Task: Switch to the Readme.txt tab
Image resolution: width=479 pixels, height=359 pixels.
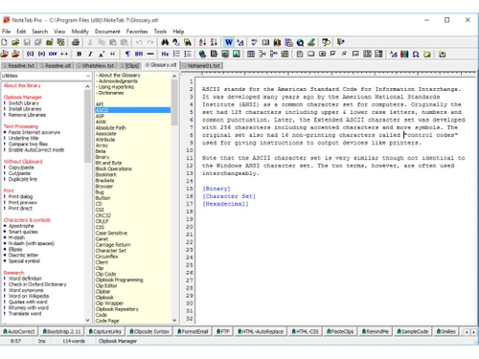Action: tap(19, 66)
